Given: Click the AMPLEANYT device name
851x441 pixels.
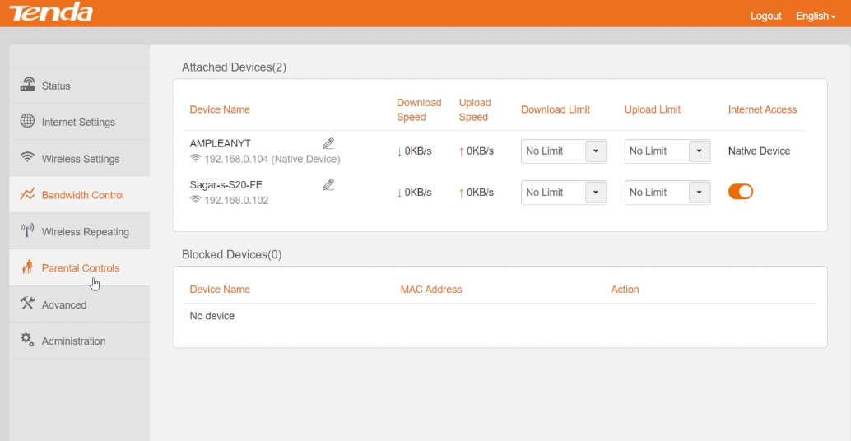Looking at the screenshot, I should (x=220, y=143).
